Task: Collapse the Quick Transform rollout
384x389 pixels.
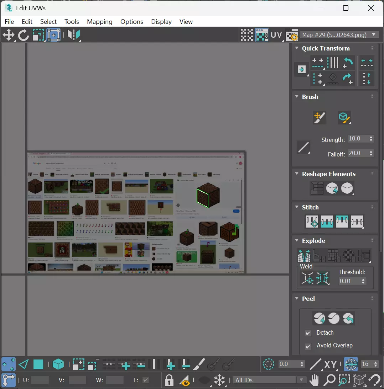Action: [x=297, y=48]
